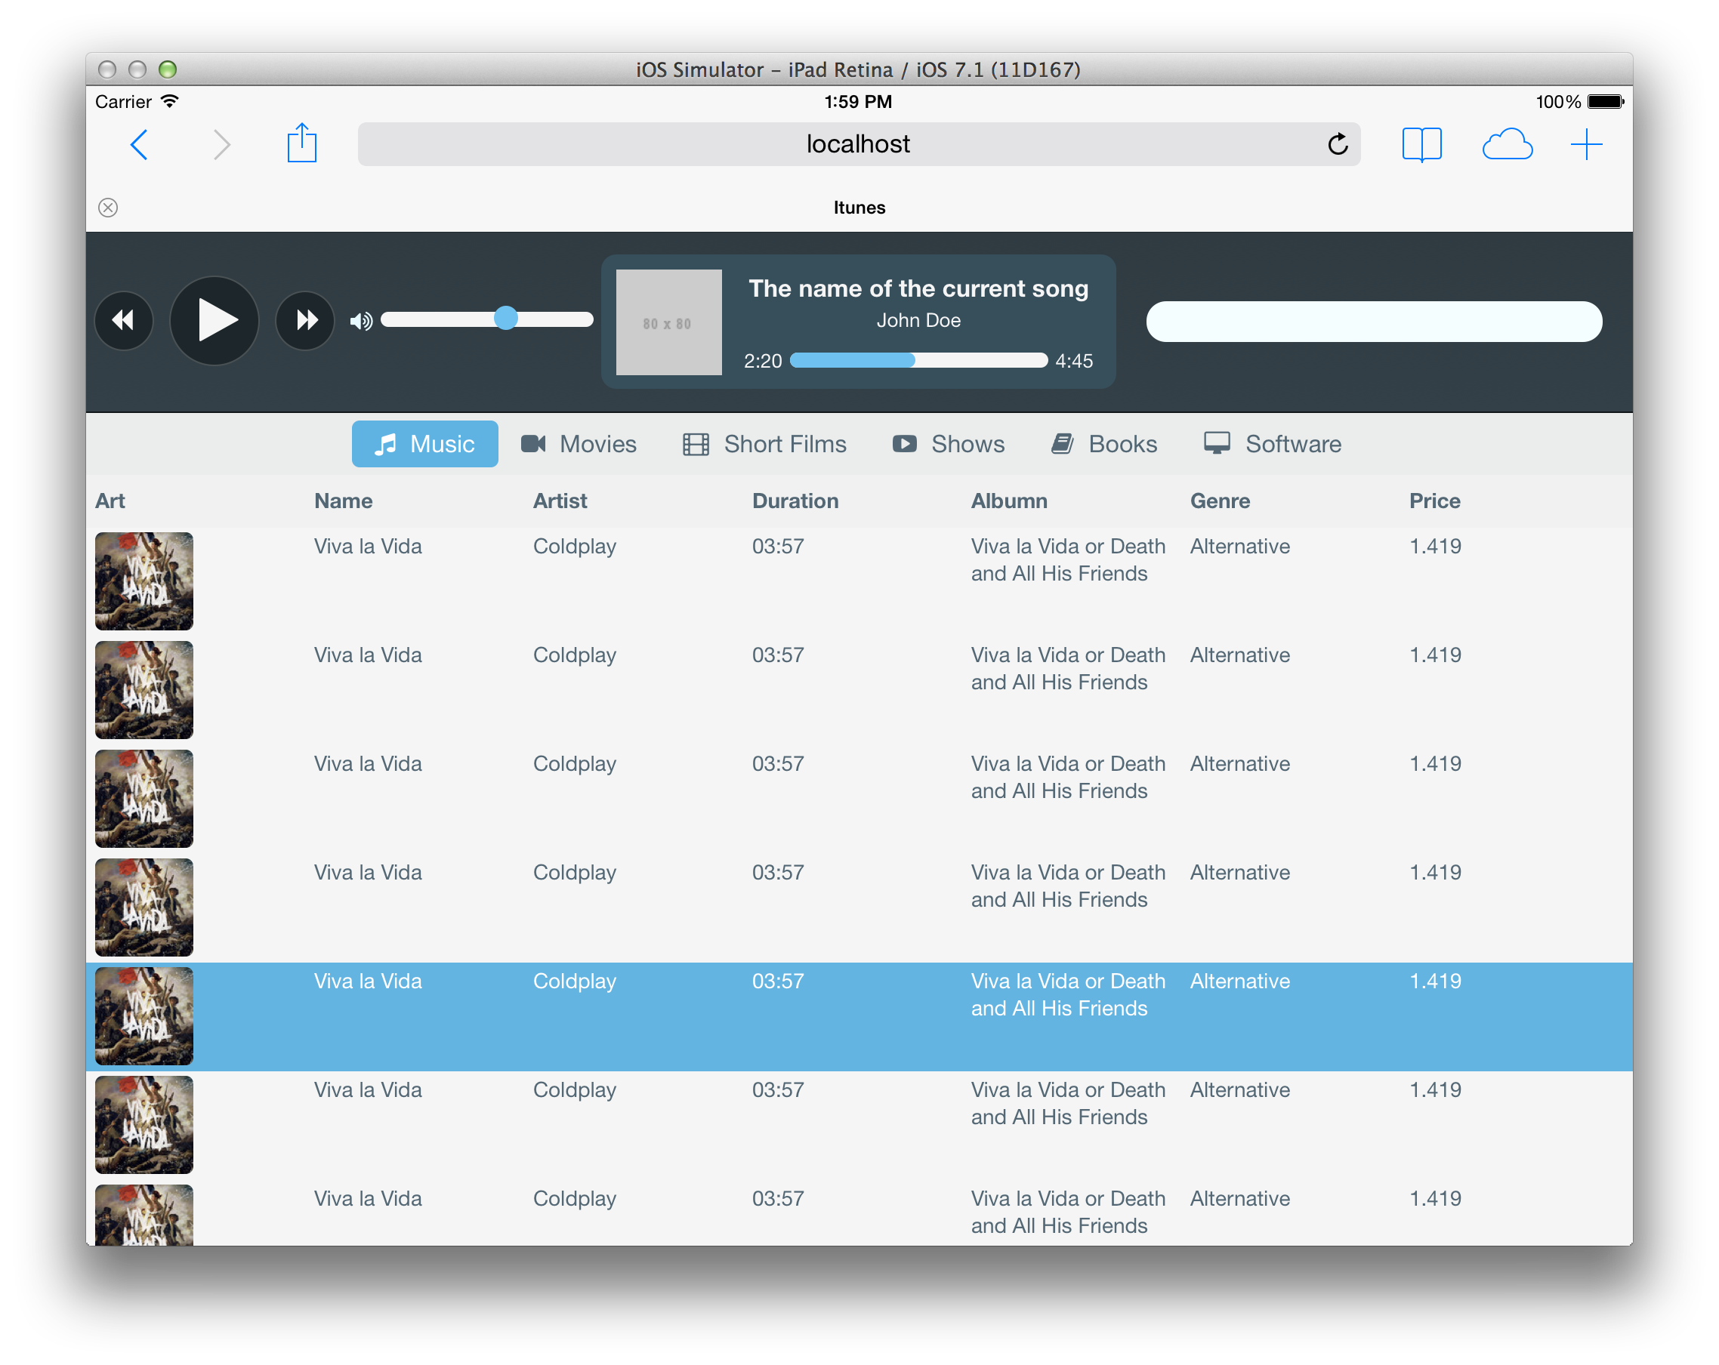This screenshot has width=1719, height=1365.
Task: Click the Art column header
Action: click(x=110, y=501)
